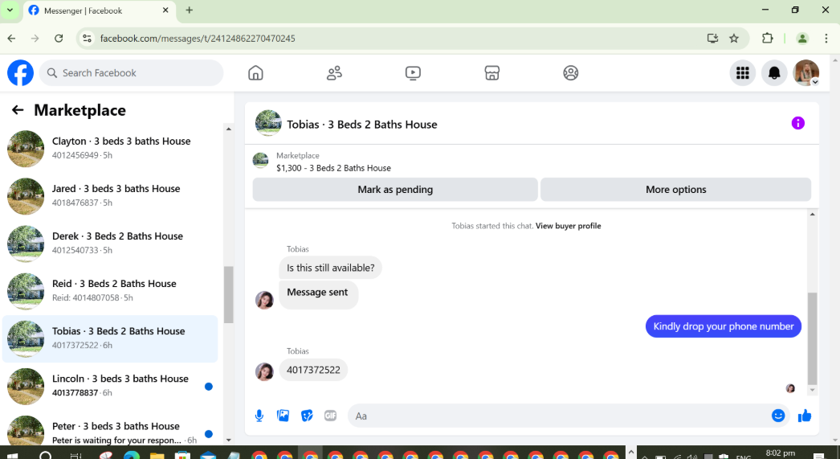The height and width of the screenshot is (459, 840).
Task: Expand the tab search dropdown
Action: click(x=10, y=10)
